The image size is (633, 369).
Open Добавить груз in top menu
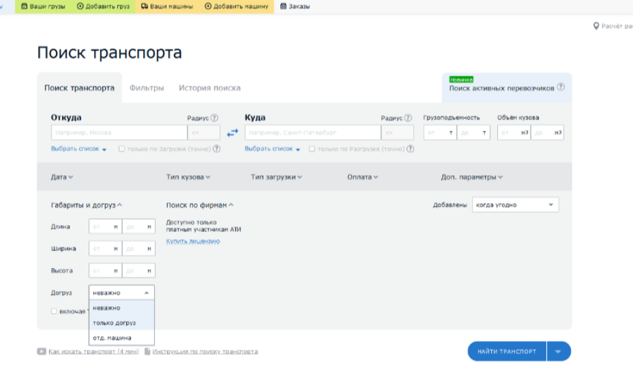(x=103, y=6)
